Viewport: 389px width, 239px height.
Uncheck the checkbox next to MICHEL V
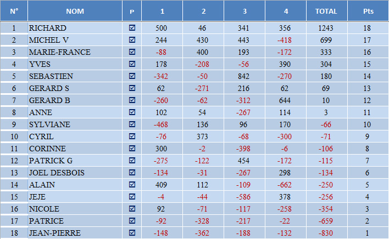pyautogui.click(x=132, y=40)
